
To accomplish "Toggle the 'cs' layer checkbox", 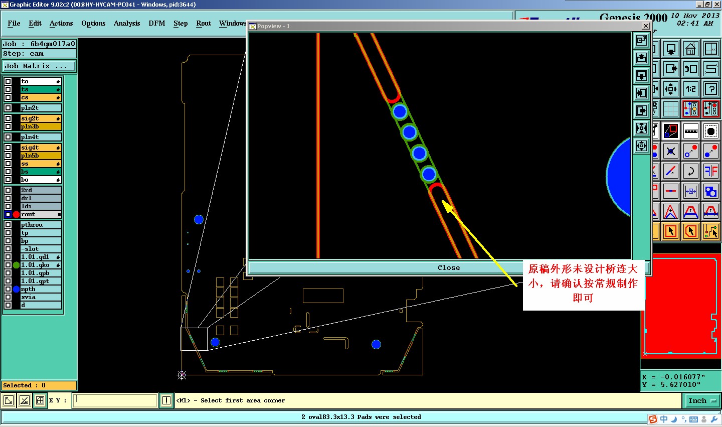I will (x=8, y=97).
